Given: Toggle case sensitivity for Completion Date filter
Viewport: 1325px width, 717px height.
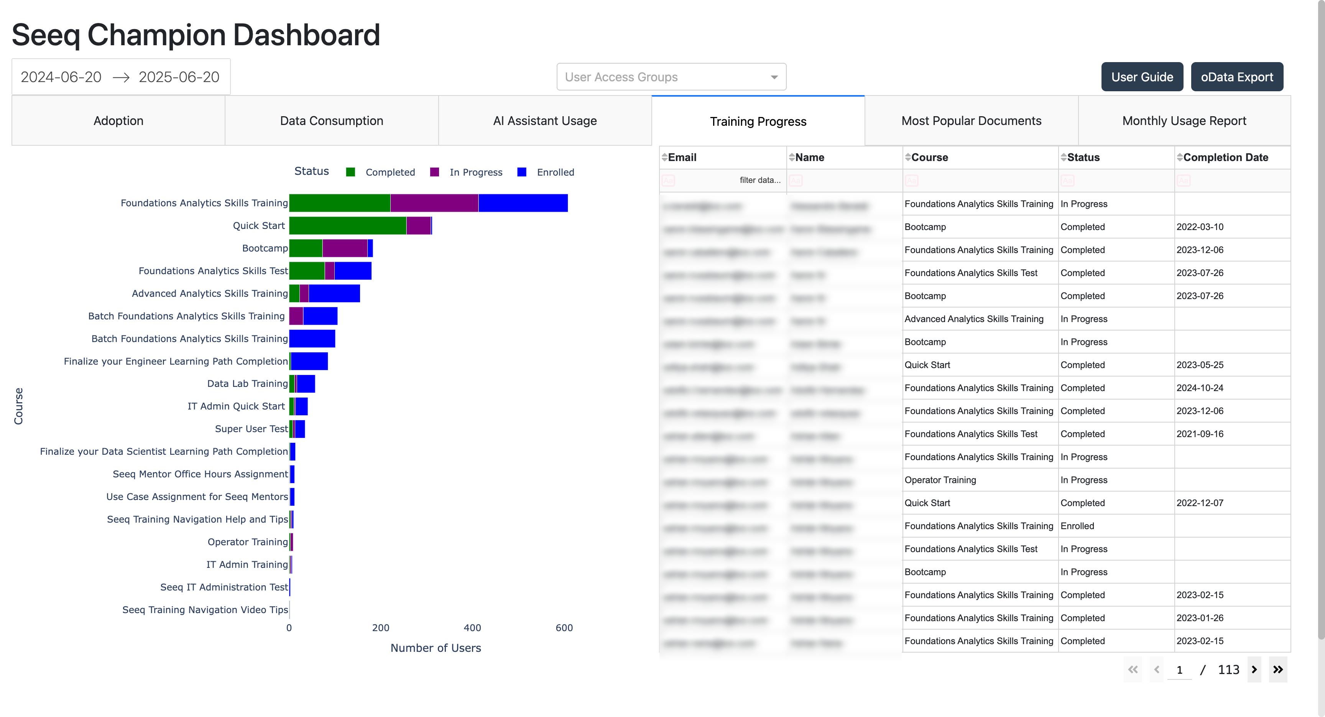Looking at the screenshot, I should click(x=1184, y=181).
